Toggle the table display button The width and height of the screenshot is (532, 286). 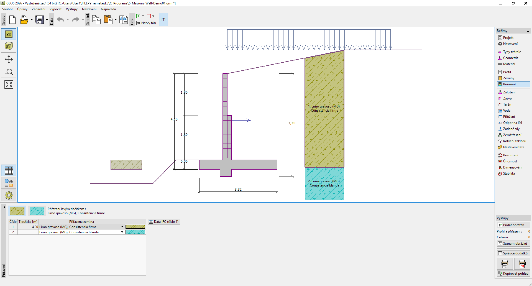coord(9,170)
